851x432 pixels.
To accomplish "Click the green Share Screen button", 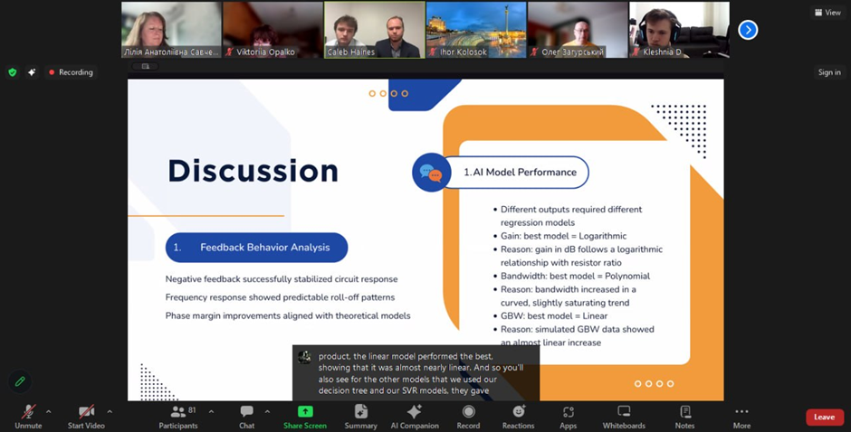I will coord(305,415).
